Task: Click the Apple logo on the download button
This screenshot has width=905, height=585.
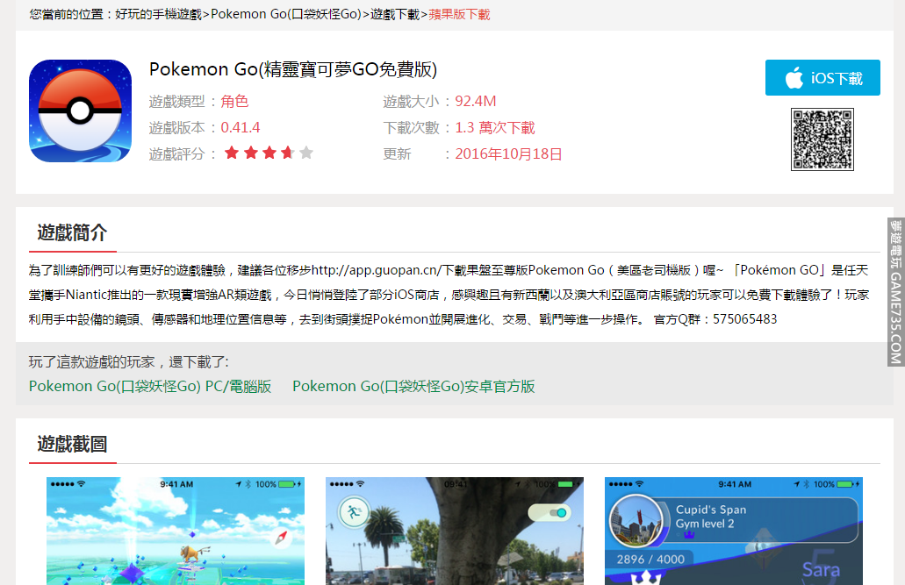Action: [794, 78]
